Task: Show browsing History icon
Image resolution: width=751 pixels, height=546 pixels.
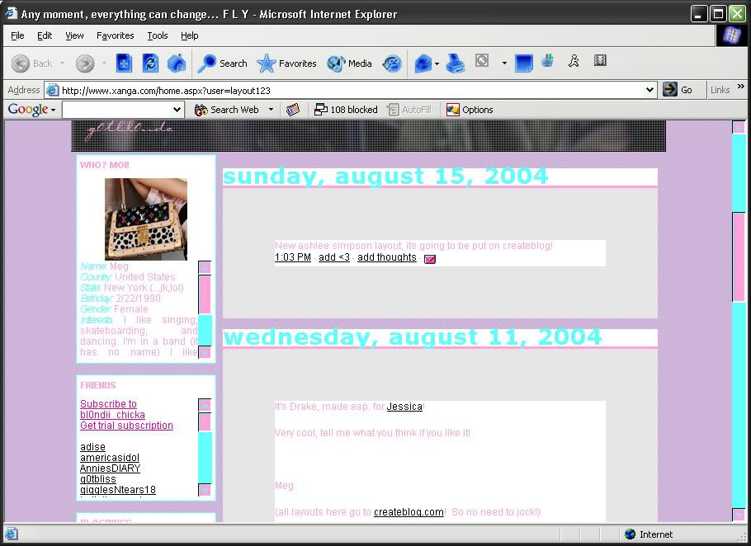Action: point(392,64)
